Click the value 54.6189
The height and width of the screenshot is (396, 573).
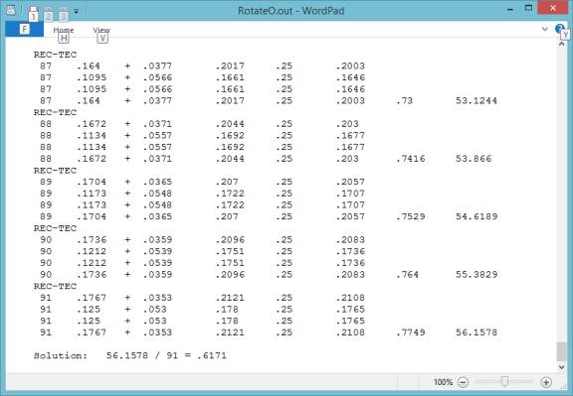click(x=477, y=216)
